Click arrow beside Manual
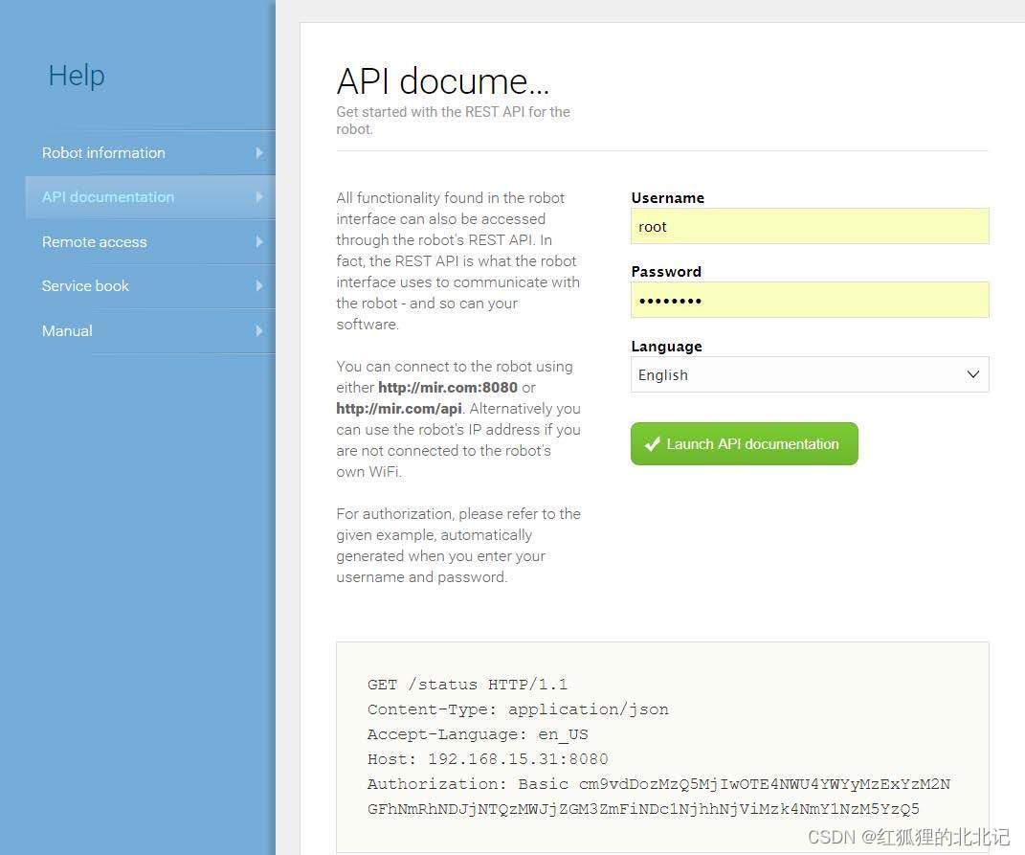1025x855 pixels. 259,331
